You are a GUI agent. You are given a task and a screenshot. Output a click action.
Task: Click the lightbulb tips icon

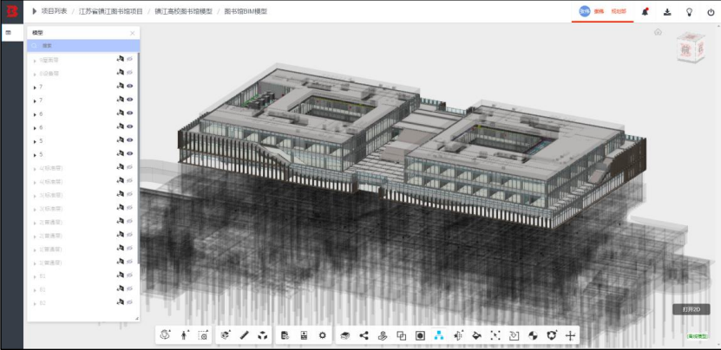click(x=689, y=12)
